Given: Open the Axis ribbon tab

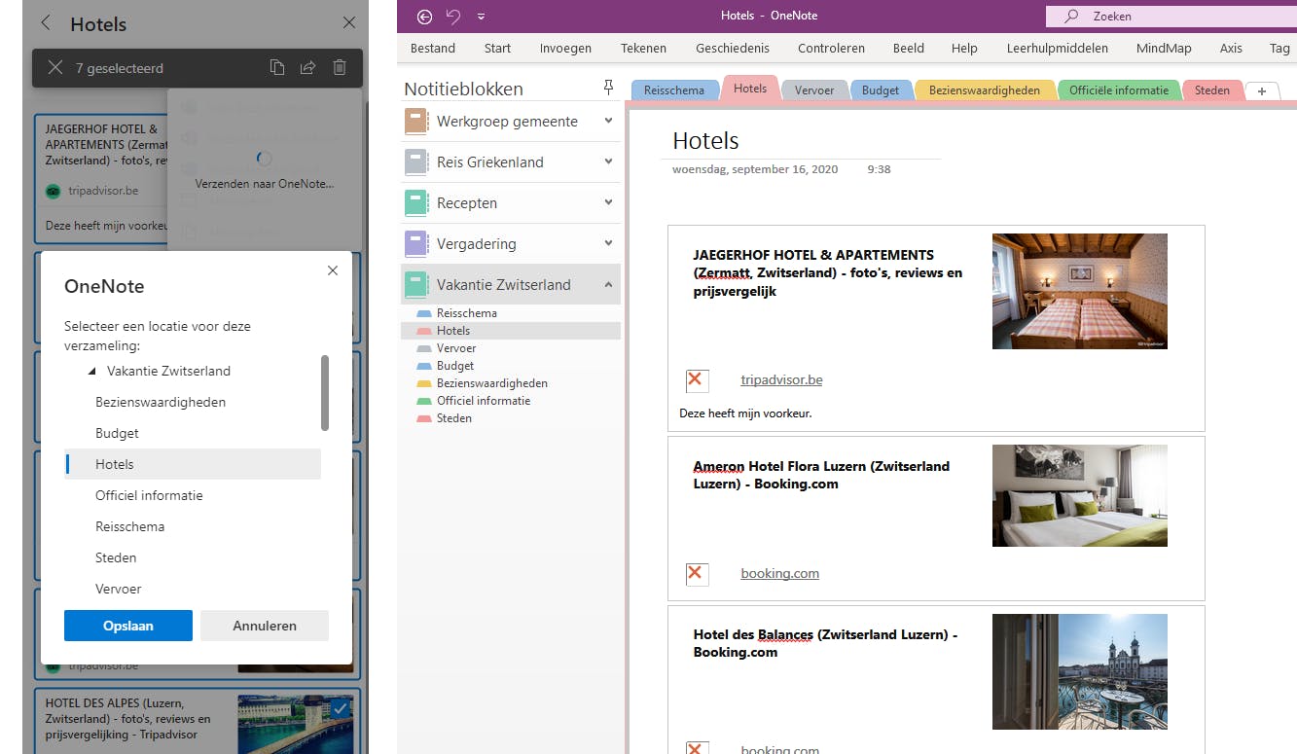Looking at the screenshot, I should pos(1231,48).
